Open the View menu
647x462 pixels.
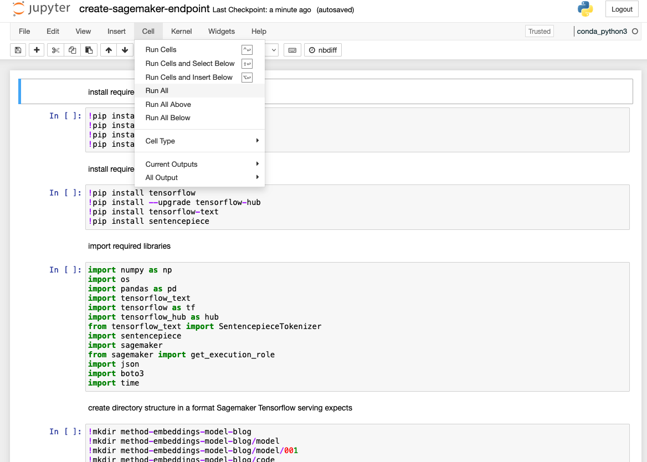tap(83, 32)
